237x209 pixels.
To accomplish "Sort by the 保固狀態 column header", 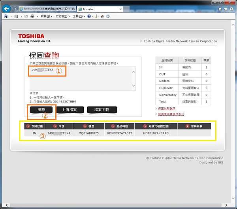I will (x=34, y=126).
